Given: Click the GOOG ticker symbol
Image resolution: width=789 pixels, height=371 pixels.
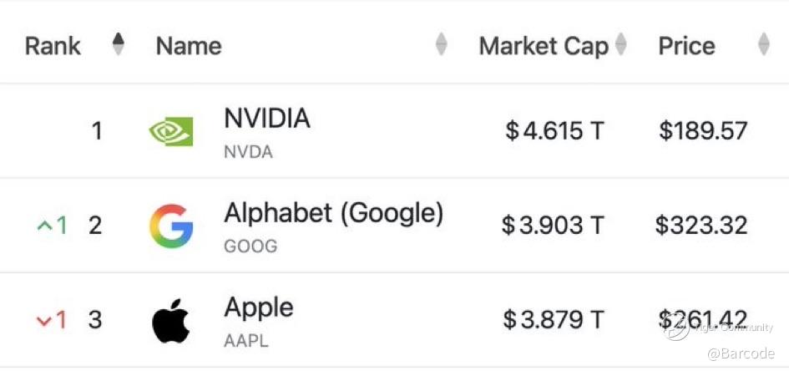Looking at the screenshot, I should 250,246.
